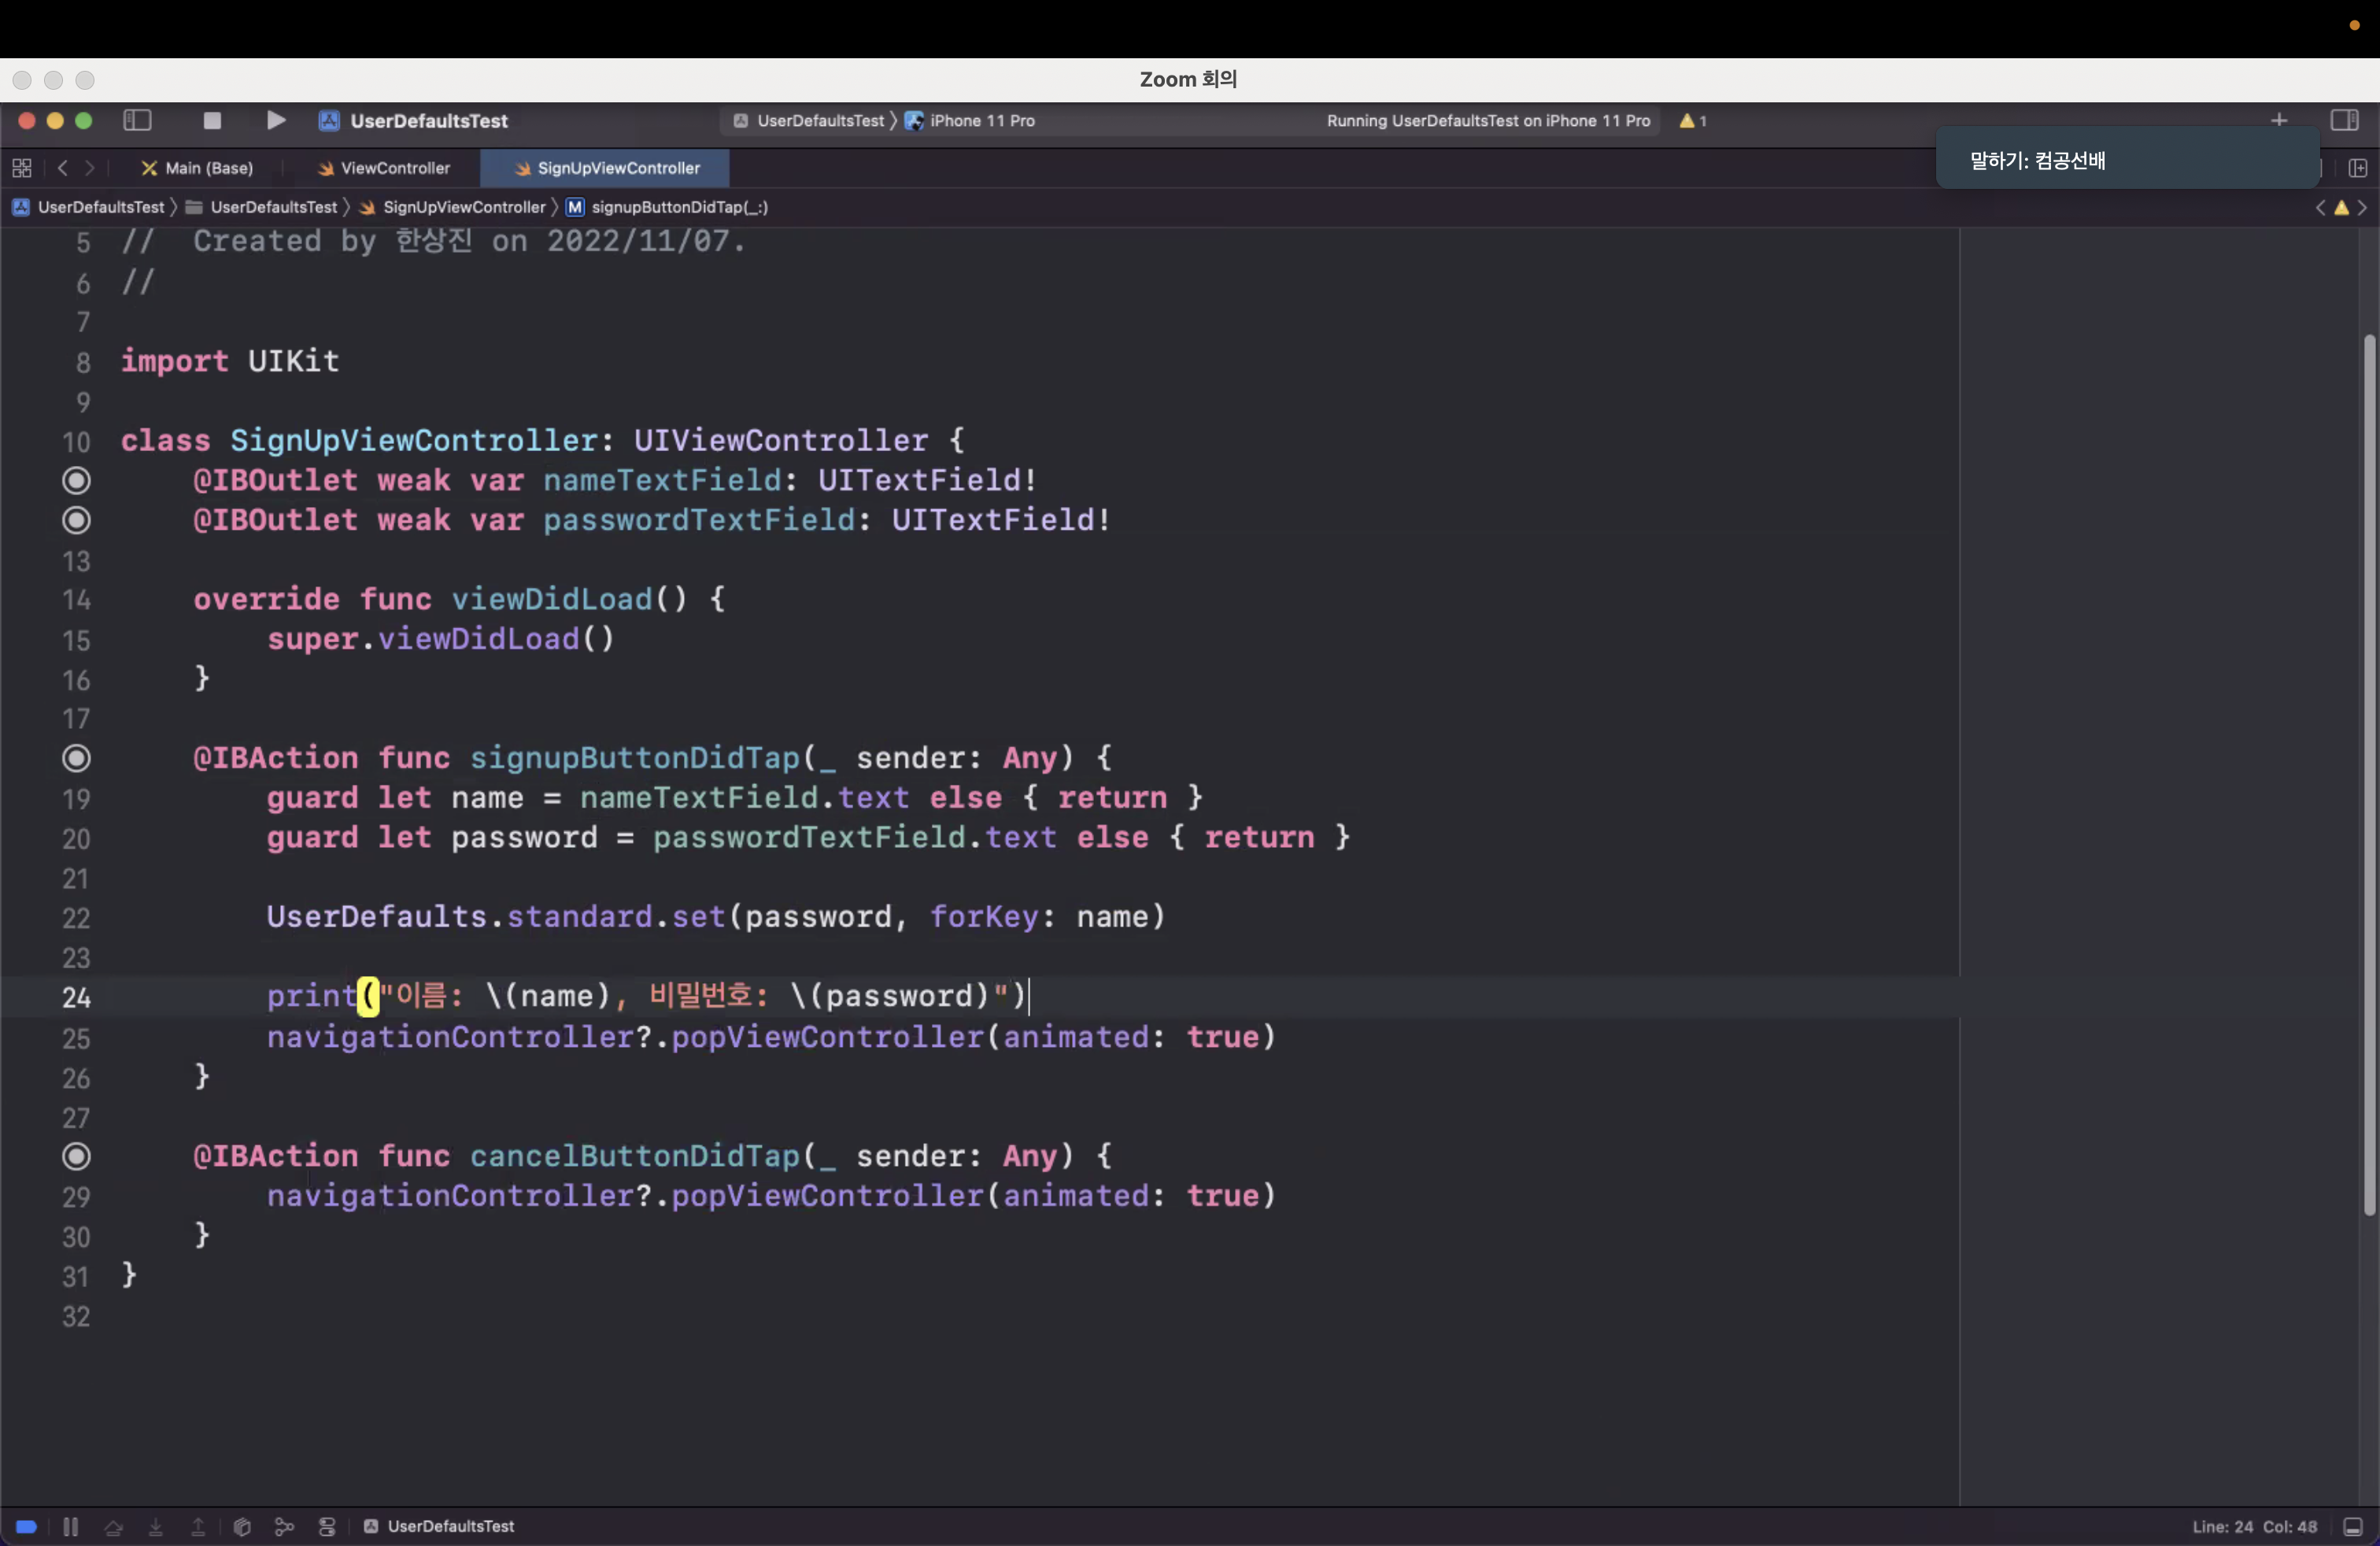The image size is (2380, 1546).
Task: Choose the iPhone 11 Pro run destination
Action: click(x=971, y=120)
